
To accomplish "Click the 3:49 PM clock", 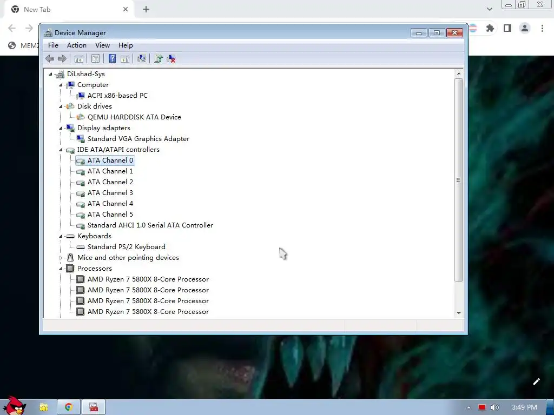I will 524,407.
